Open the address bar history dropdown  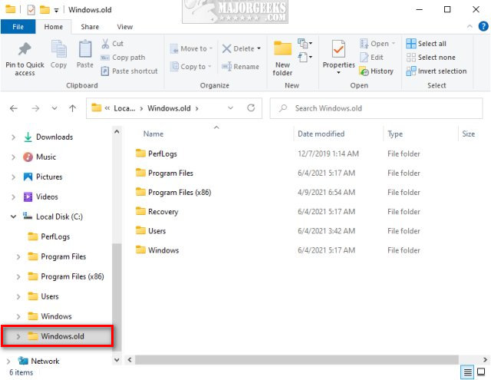[x=230, y=108]
